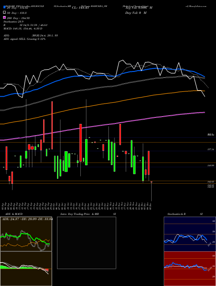Open the navy-blue Stochastics chart panel
This screenshot has height=286, width=216.
click(190, 234)
